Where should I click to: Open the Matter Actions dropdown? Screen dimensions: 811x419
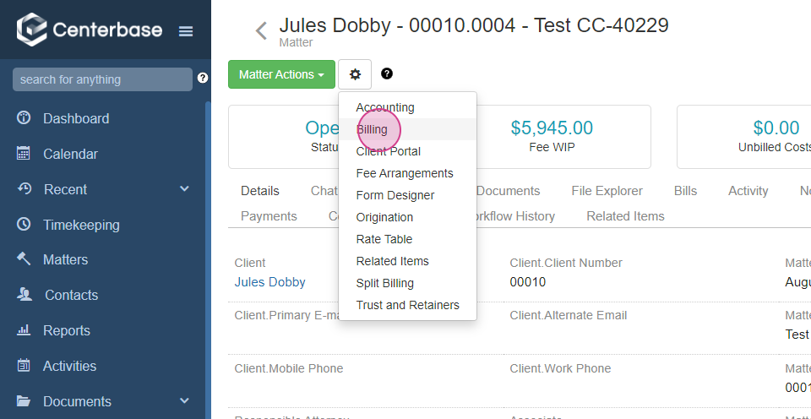[282, 74]
